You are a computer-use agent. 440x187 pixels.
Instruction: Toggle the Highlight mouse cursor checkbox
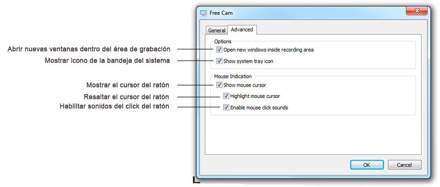(x=226, y=96)
